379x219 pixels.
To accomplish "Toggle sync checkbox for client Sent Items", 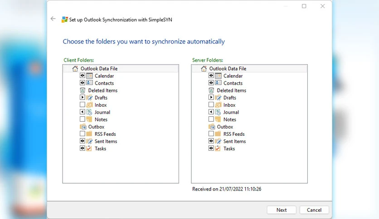I will (x=83, y=141).
